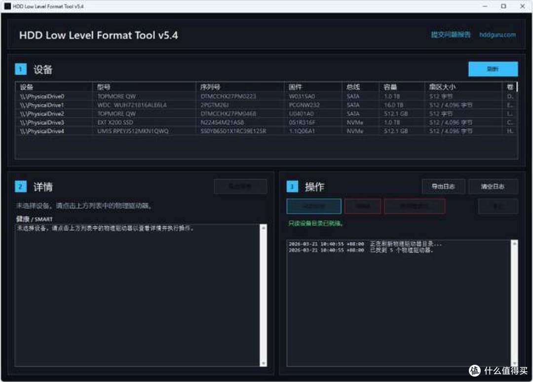The width and height of the screenshot is (533, 382).
Task: Click serial number 2PGTM26J
Action: pos(215,105)
